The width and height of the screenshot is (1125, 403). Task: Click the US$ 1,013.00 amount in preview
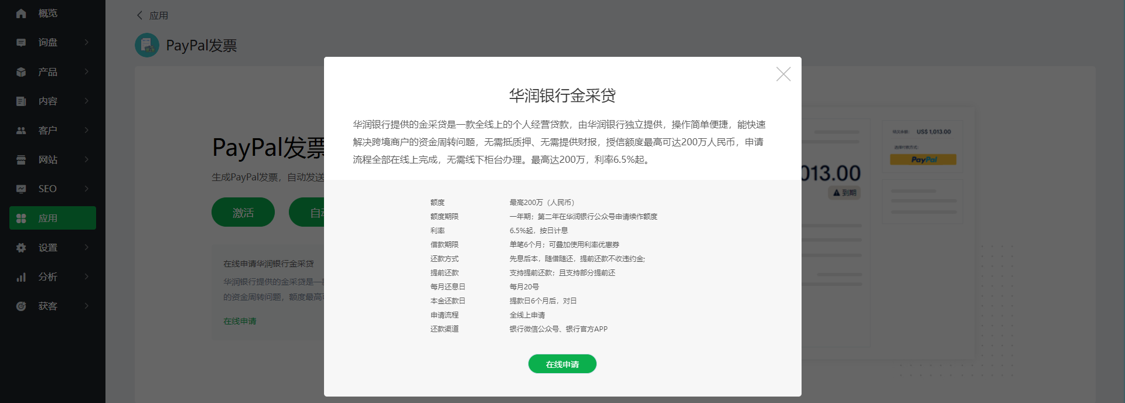[934, 132]
